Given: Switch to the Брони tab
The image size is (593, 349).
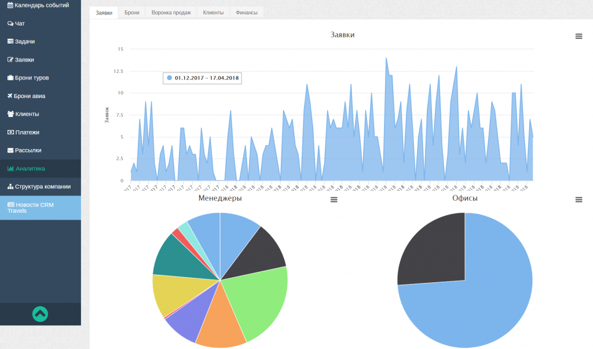Looking at the screenshot, I should pos(132,13).
